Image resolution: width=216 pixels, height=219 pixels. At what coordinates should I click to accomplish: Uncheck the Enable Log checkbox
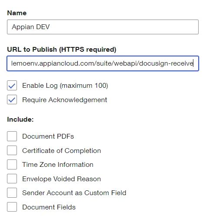(12, 86)
